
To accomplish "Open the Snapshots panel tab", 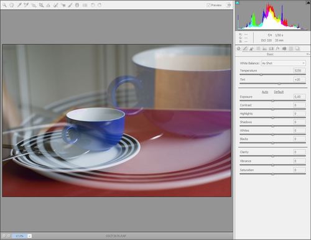I will tap(297, 48).
